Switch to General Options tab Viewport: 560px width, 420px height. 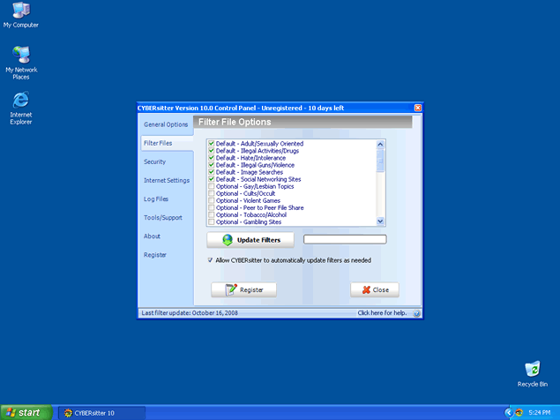[x=166, y=124]
